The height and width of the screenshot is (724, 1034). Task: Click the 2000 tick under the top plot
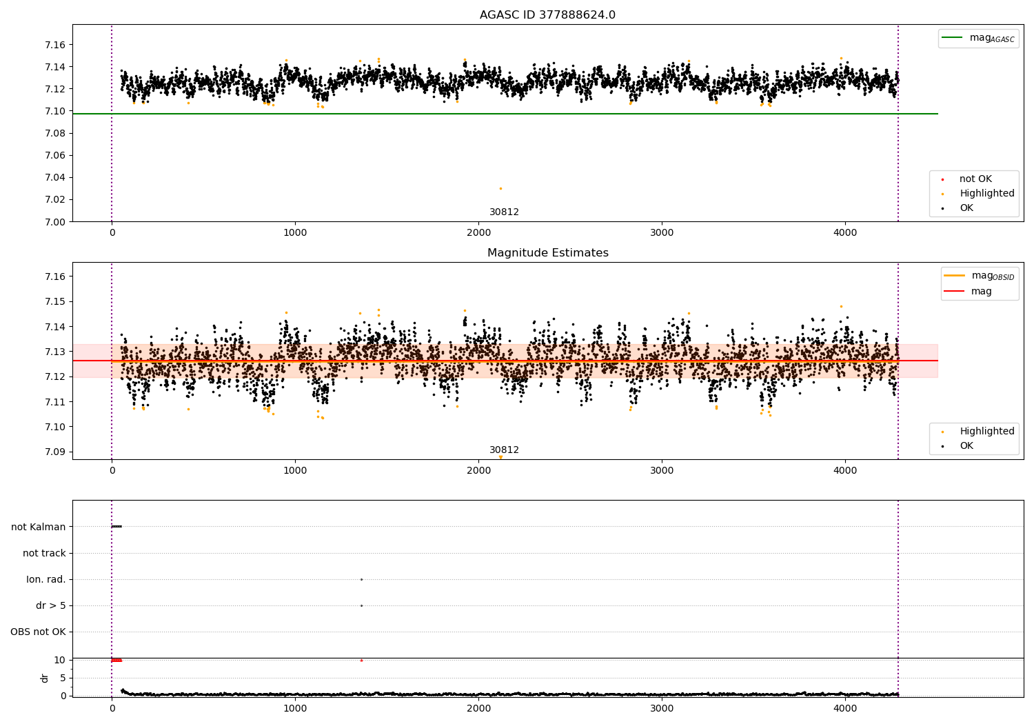coord(478,233)
